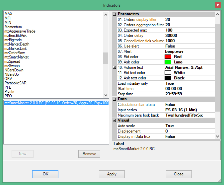Select MIN indicator

point(8,23)
